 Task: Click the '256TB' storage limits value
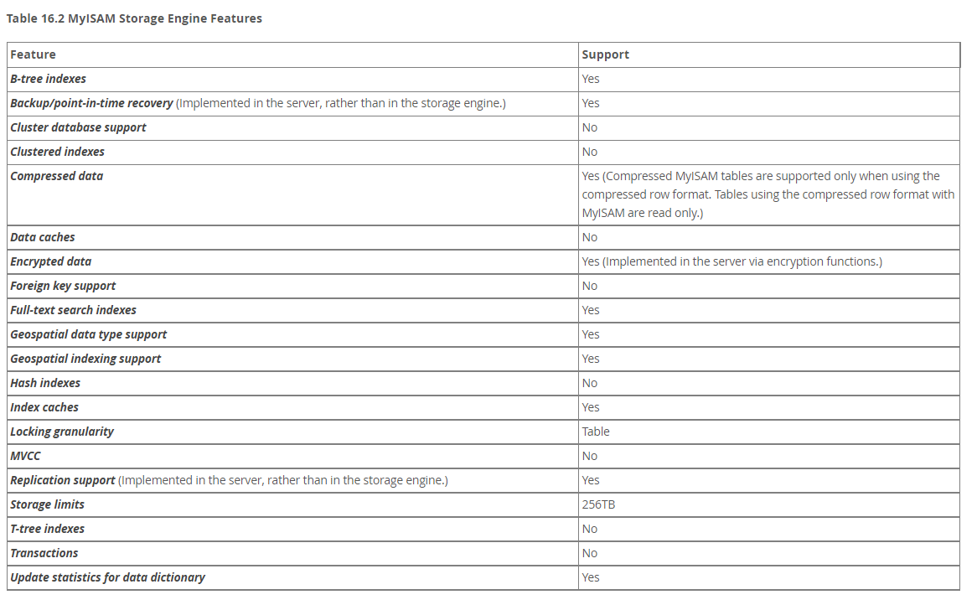(x=599, y=504)
